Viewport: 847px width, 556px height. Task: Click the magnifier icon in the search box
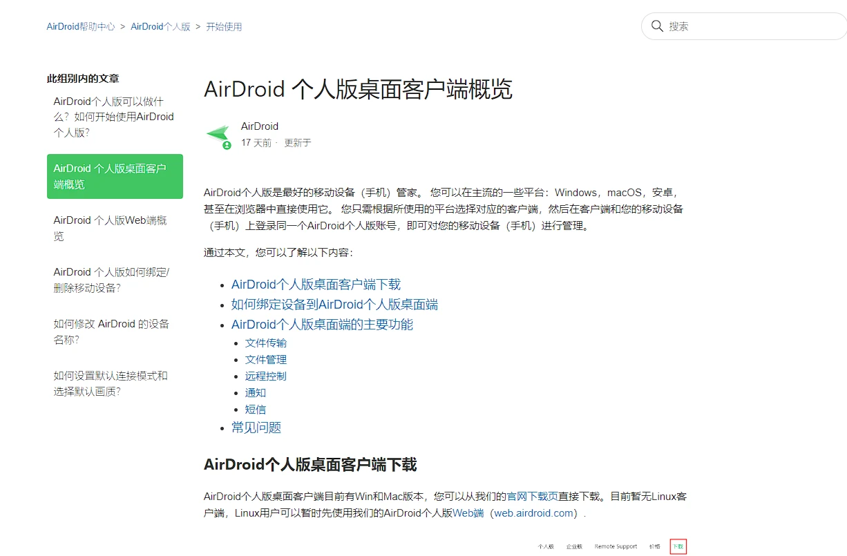click(656, 26)
